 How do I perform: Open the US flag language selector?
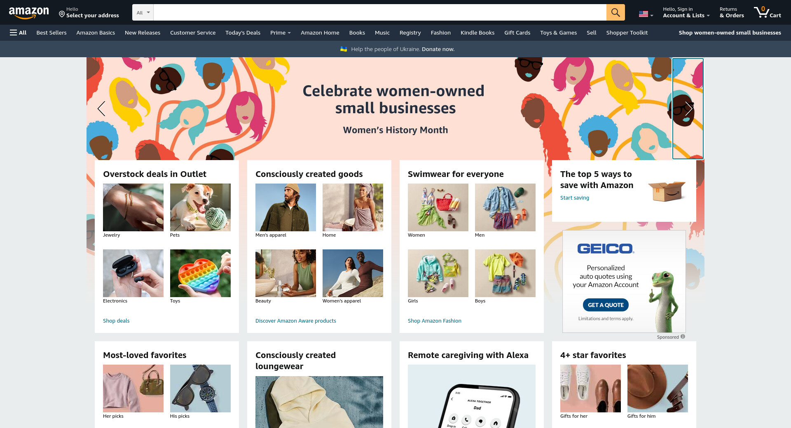[x=646, y=14]
